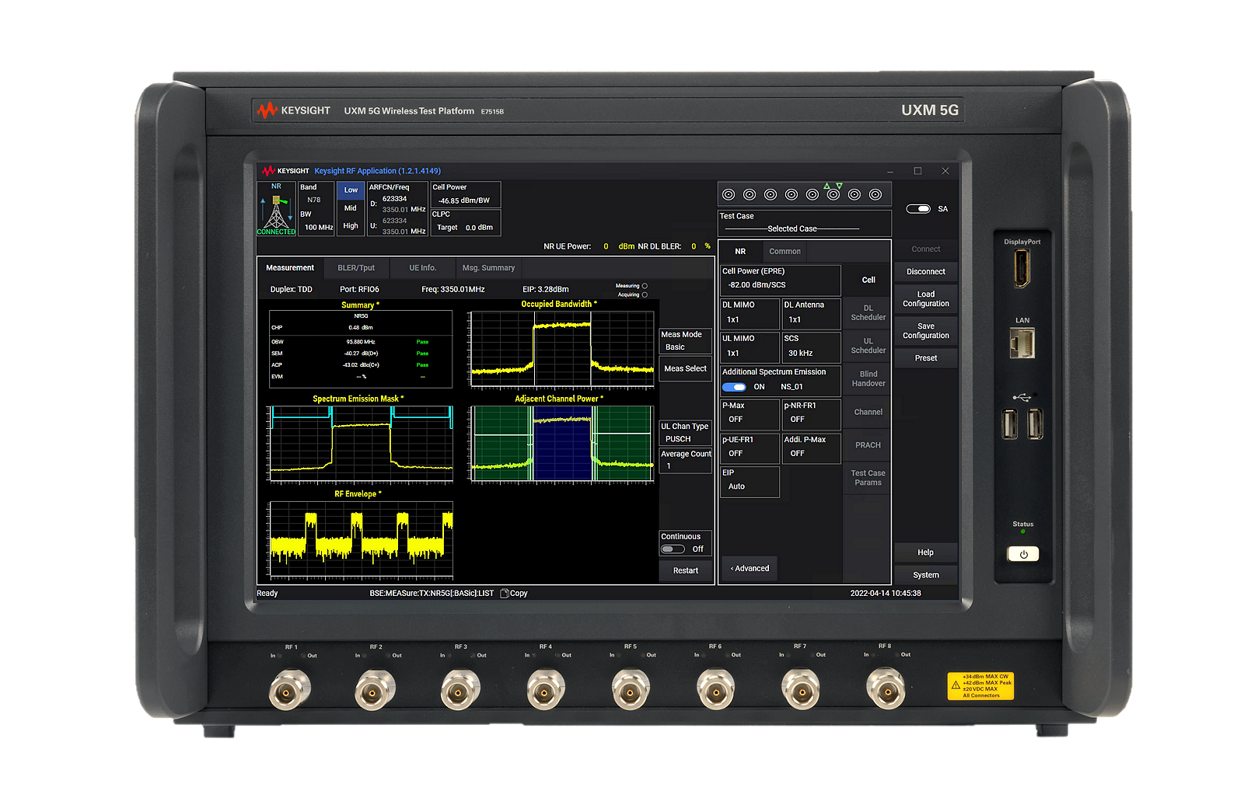Toggle the SA mode switch

(x=918, y=209)
